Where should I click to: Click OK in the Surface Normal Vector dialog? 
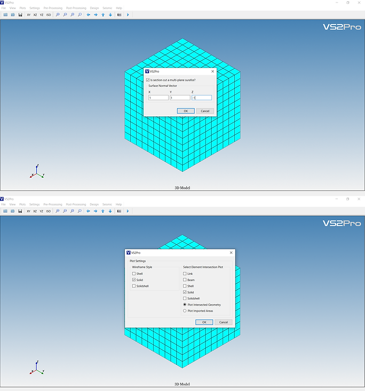click(186, 111)
